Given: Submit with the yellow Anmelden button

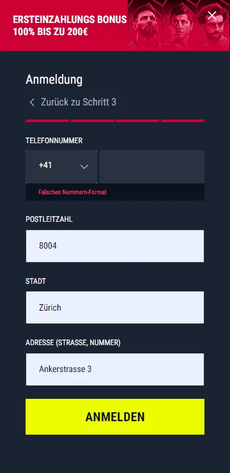Looking at the screenshot, I should click(115, 417).
